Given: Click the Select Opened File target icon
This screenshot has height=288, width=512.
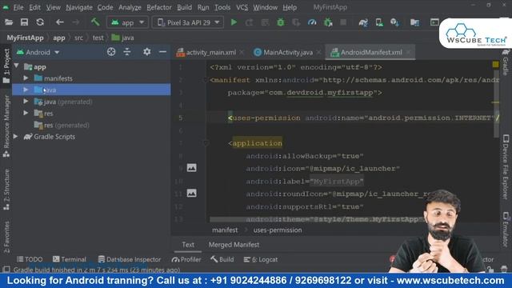Looking at the screenshot, I should tap(111, 52).
